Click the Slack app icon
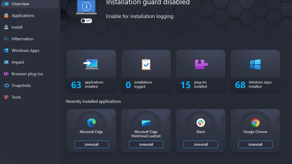The height and width of the screenshot is (164, 292). 200,123
